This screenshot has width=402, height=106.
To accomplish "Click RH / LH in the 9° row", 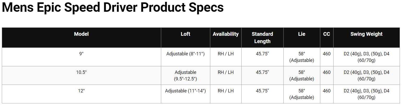I will [226, 54].
